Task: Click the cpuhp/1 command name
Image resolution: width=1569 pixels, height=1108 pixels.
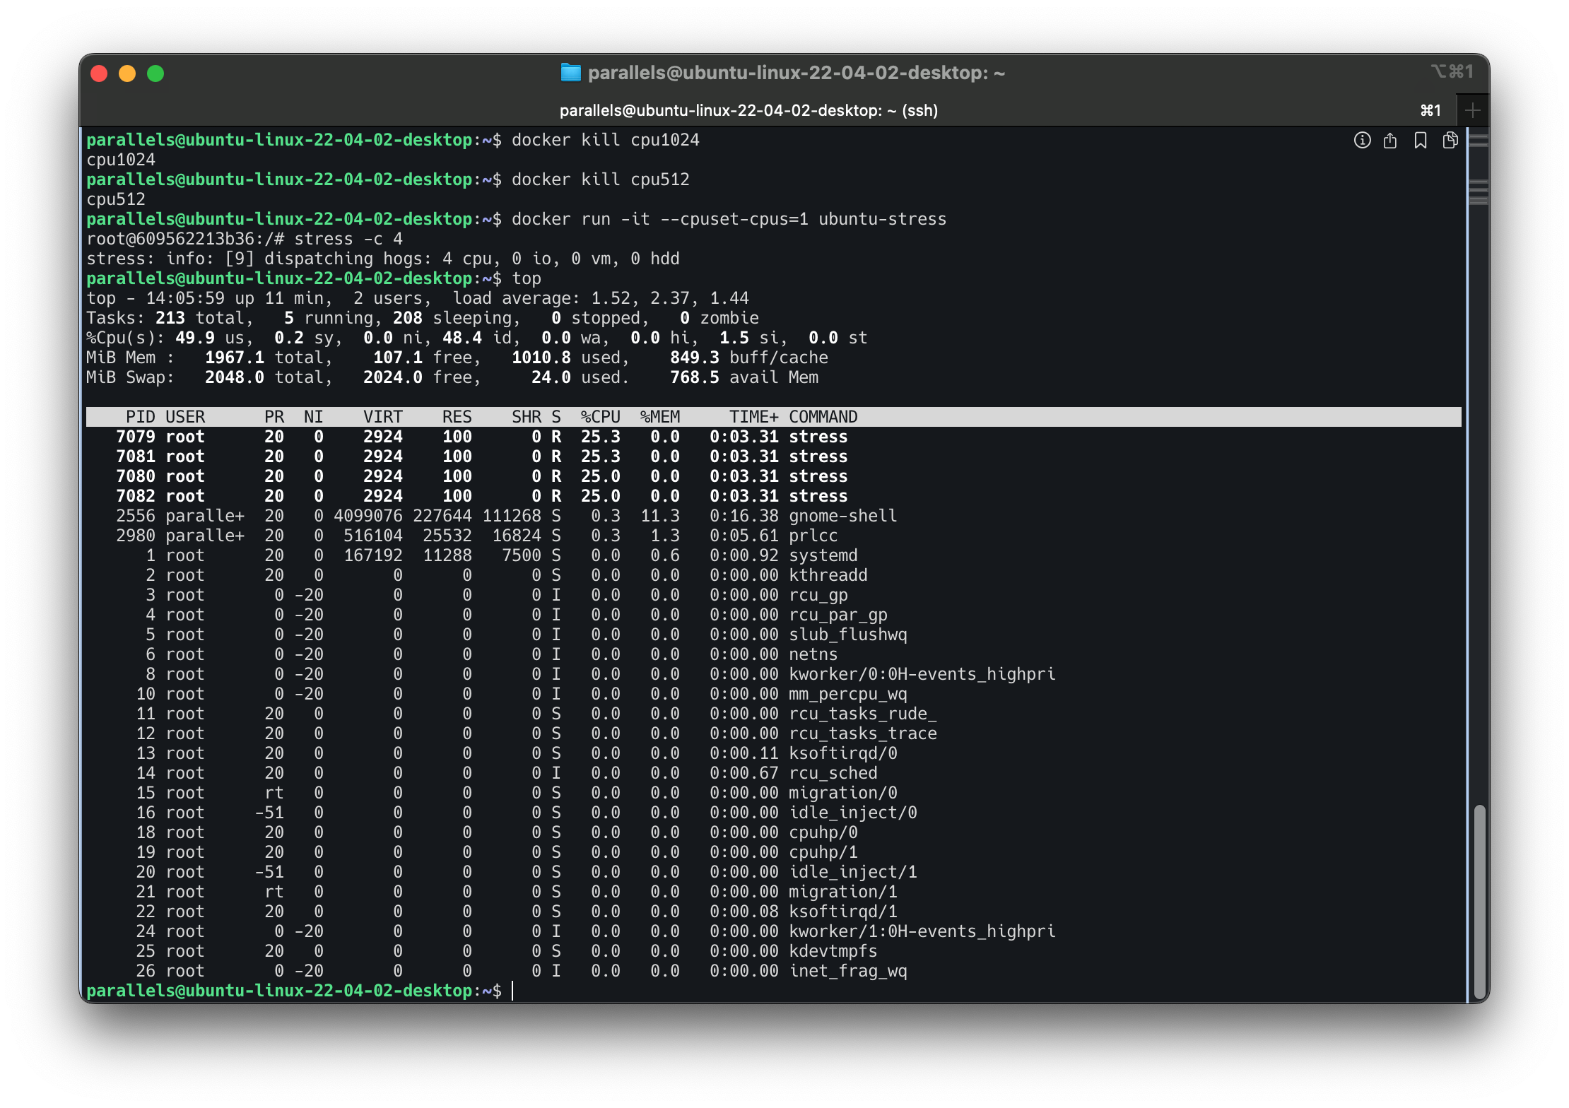Action: [823, 852]
